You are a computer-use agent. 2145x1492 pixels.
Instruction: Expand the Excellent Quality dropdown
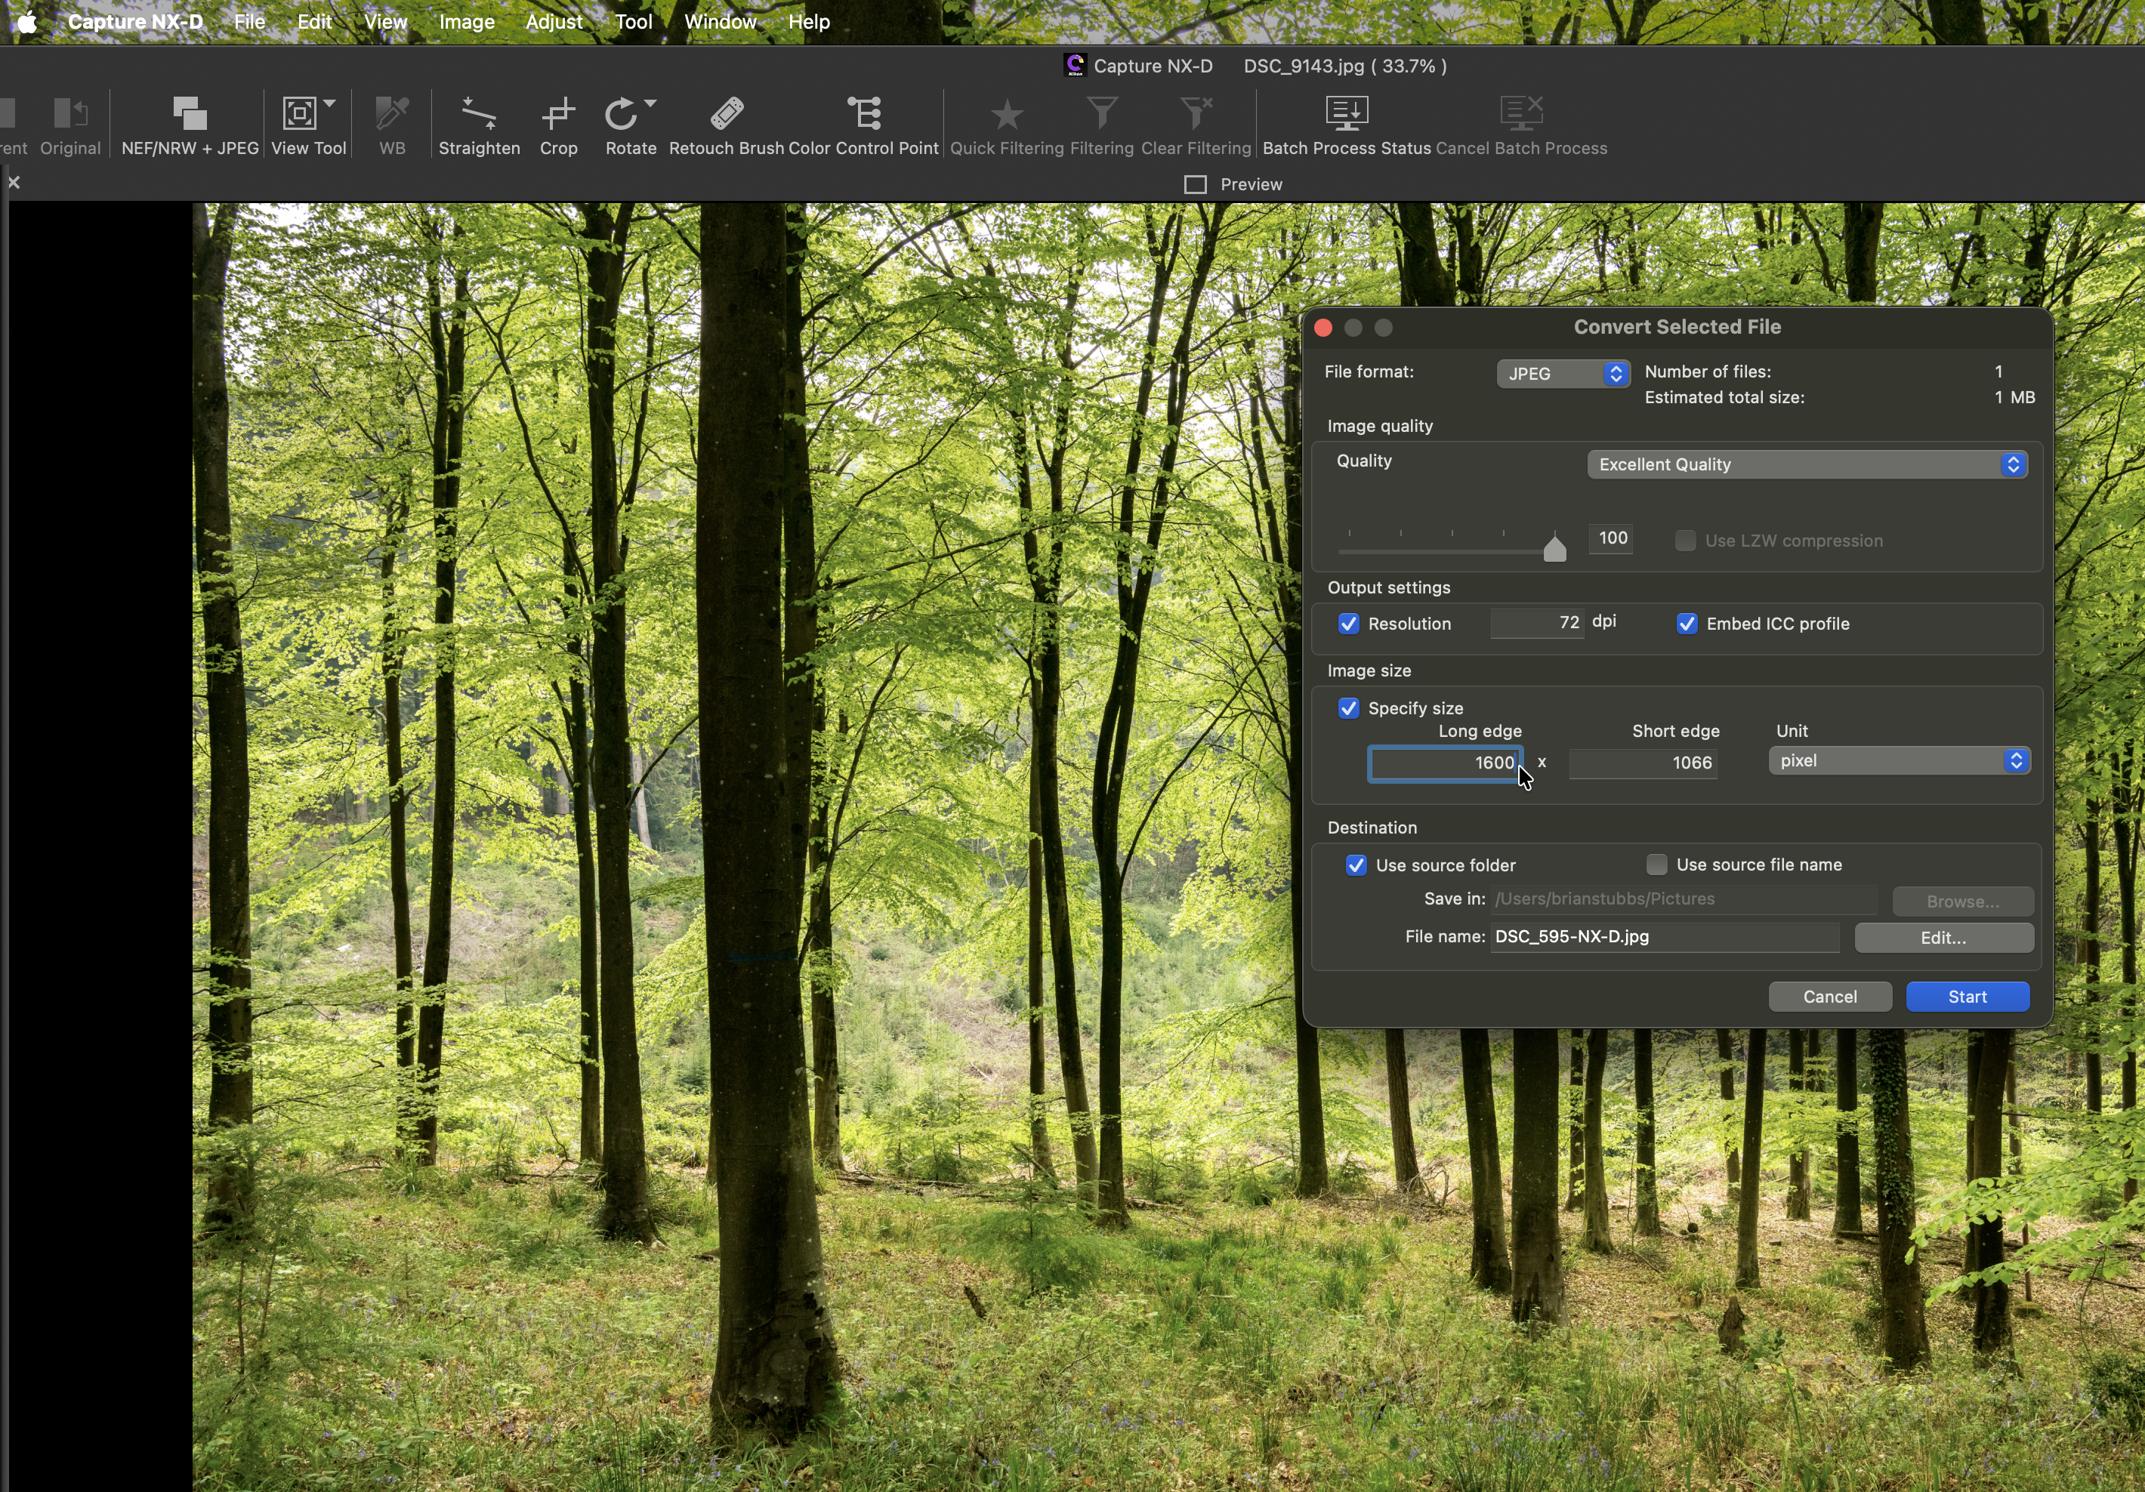pos(1806,464)
